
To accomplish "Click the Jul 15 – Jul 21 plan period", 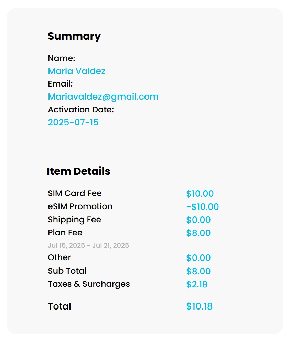I will pos(88,245).
